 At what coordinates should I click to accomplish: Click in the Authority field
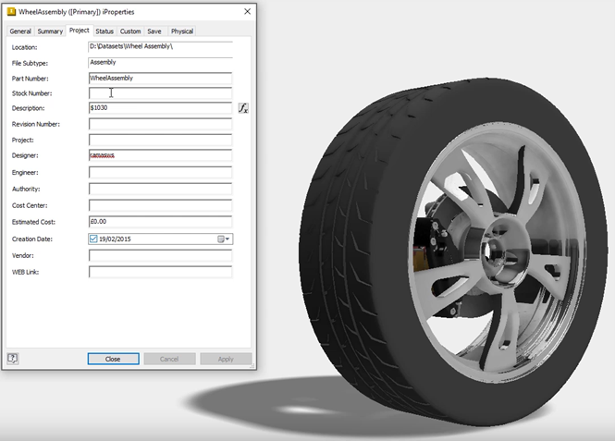(160, 189)
